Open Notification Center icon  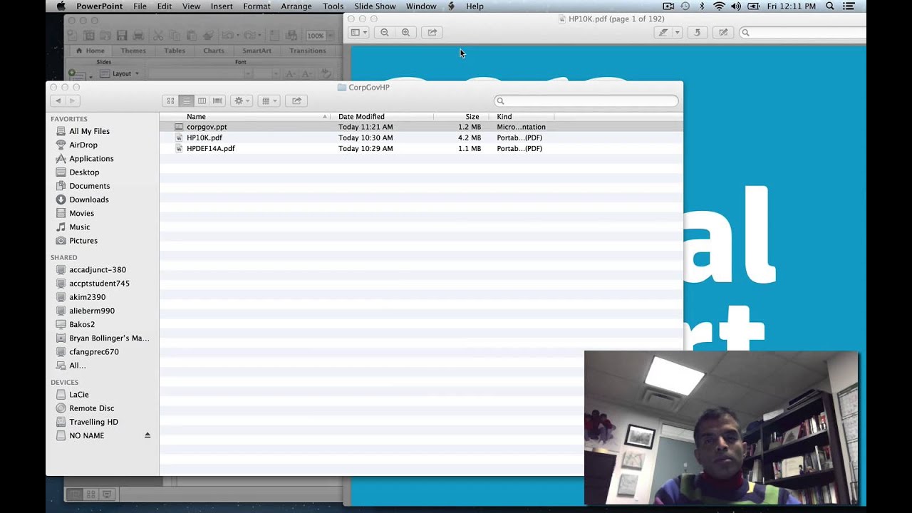pyautogui.click(x=849, y=6)
